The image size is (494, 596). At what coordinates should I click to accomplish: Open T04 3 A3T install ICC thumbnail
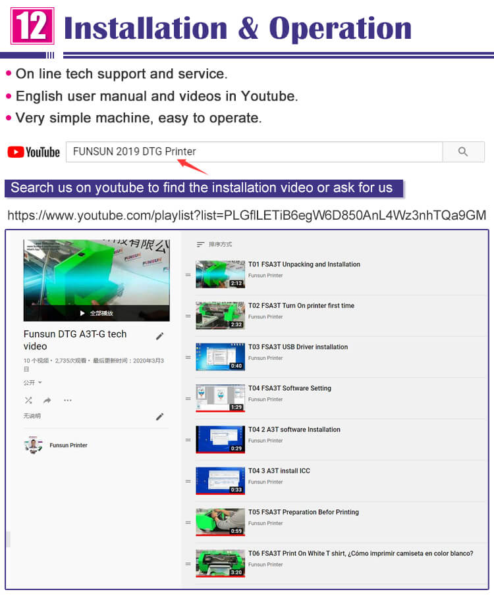pyautogui.click(x=221, y=481)
